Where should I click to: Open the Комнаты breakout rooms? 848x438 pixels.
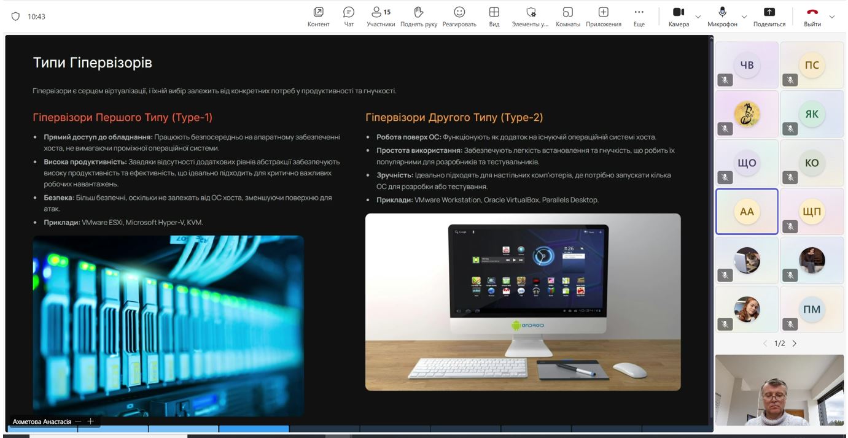tap(568, 16)
